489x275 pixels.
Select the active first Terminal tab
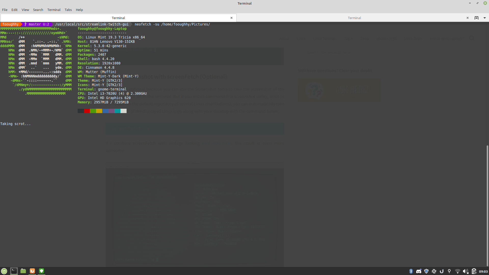point(118,18)
